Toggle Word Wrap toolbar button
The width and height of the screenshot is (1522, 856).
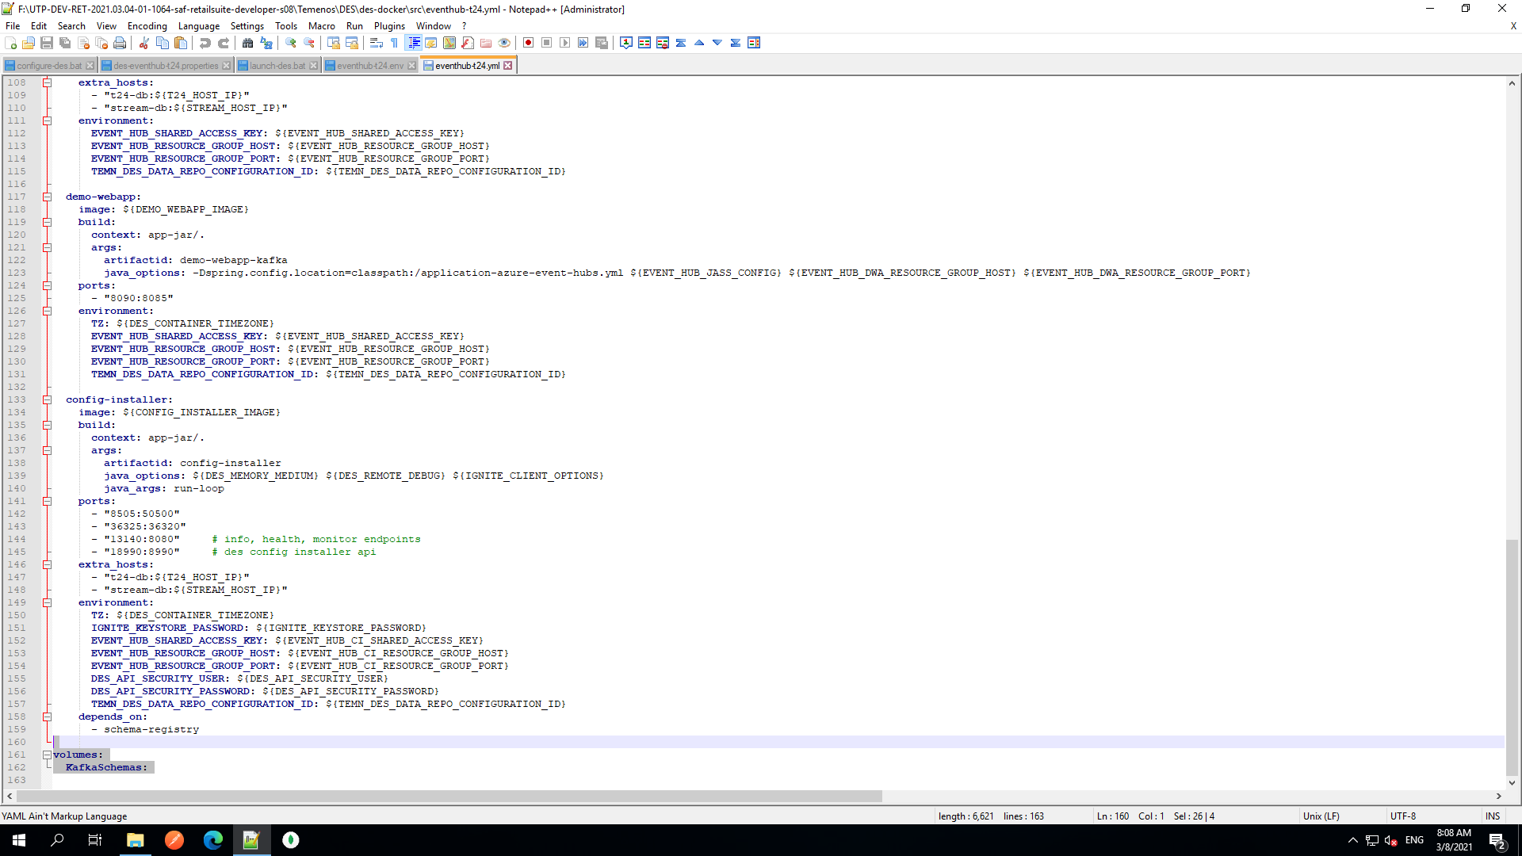(x=377, y=43)
